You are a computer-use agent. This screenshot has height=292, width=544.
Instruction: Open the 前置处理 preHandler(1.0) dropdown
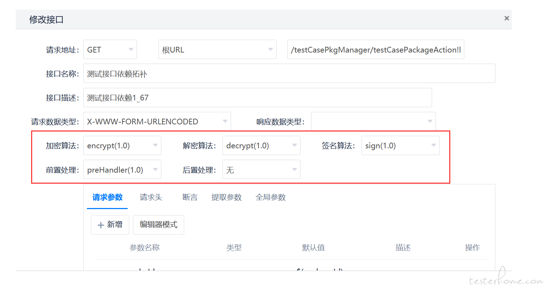(x=122, y=170)
